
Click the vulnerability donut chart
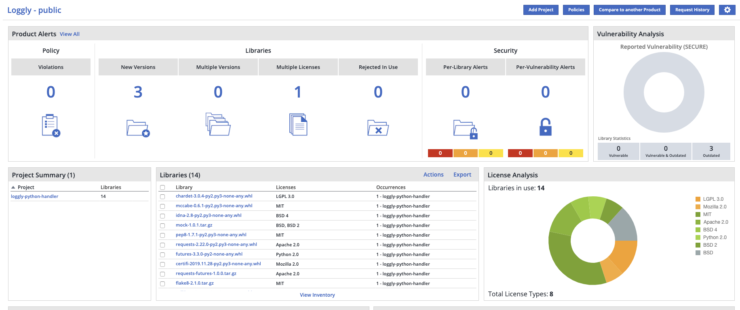664,92
